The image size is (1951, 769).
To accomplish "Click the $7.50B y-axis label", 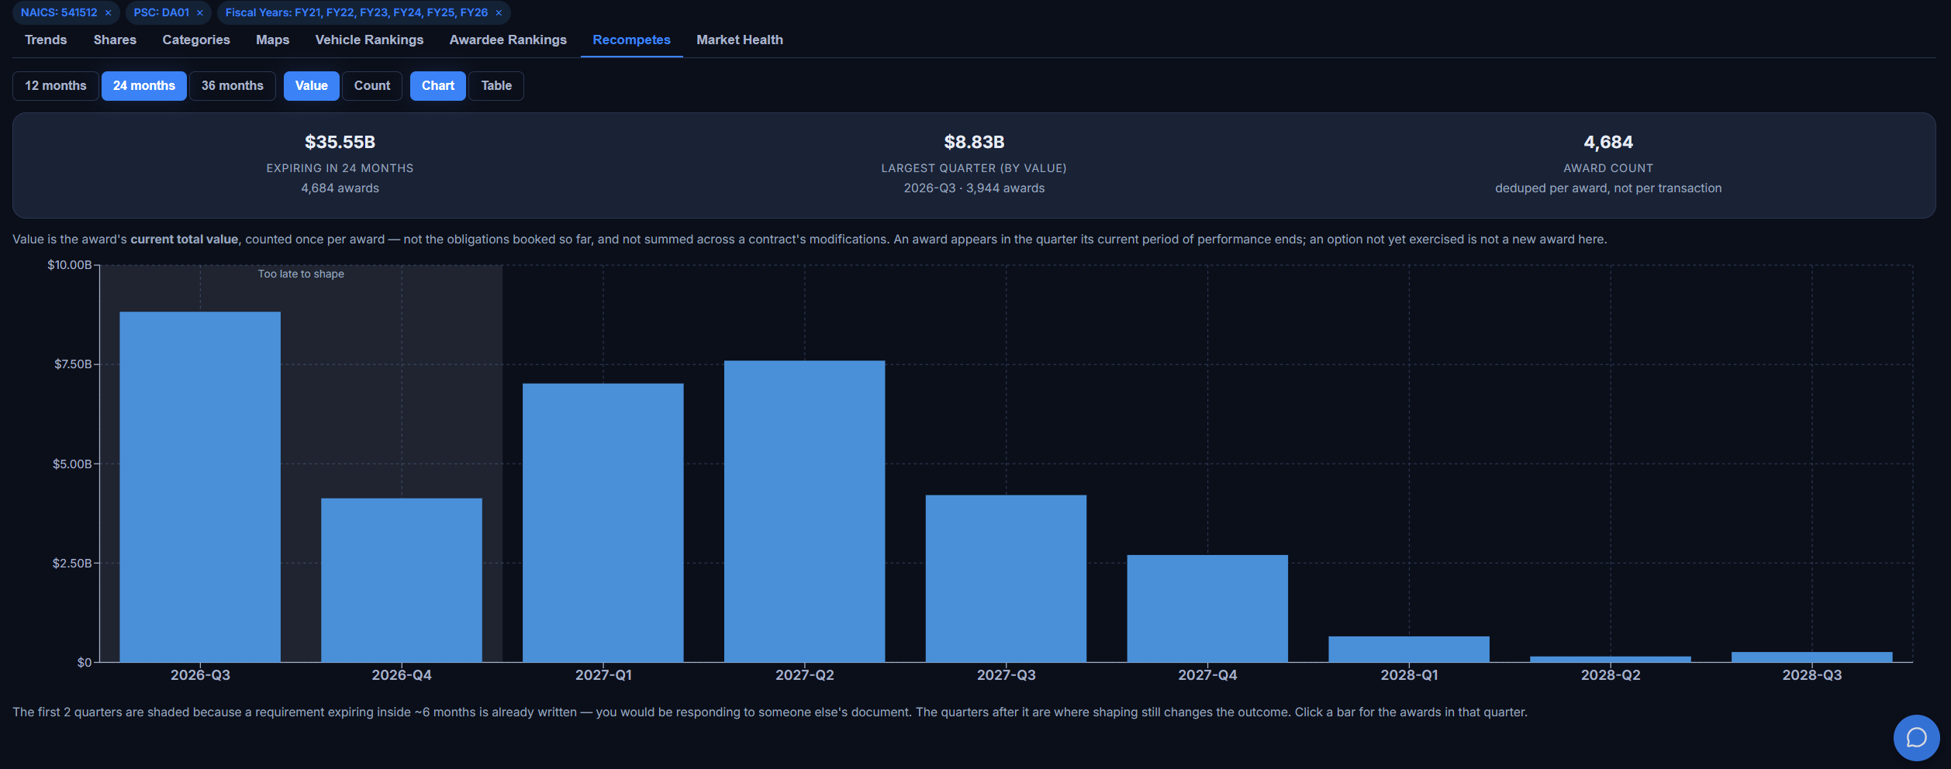I will coord(73,364).
